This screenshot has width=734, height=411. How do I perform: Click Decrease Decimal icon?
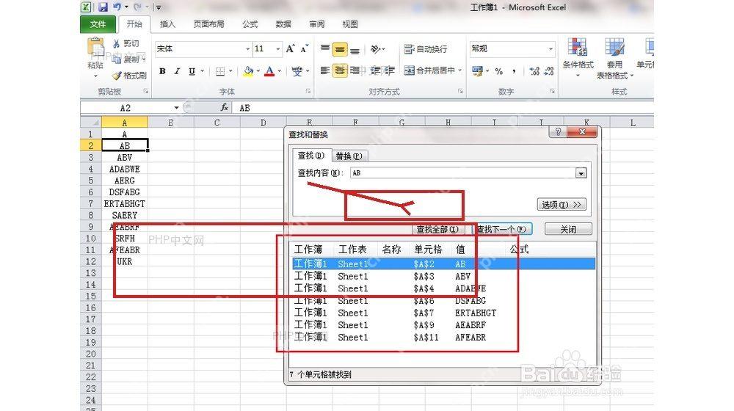pyautogui.click(x=549, y=71)
